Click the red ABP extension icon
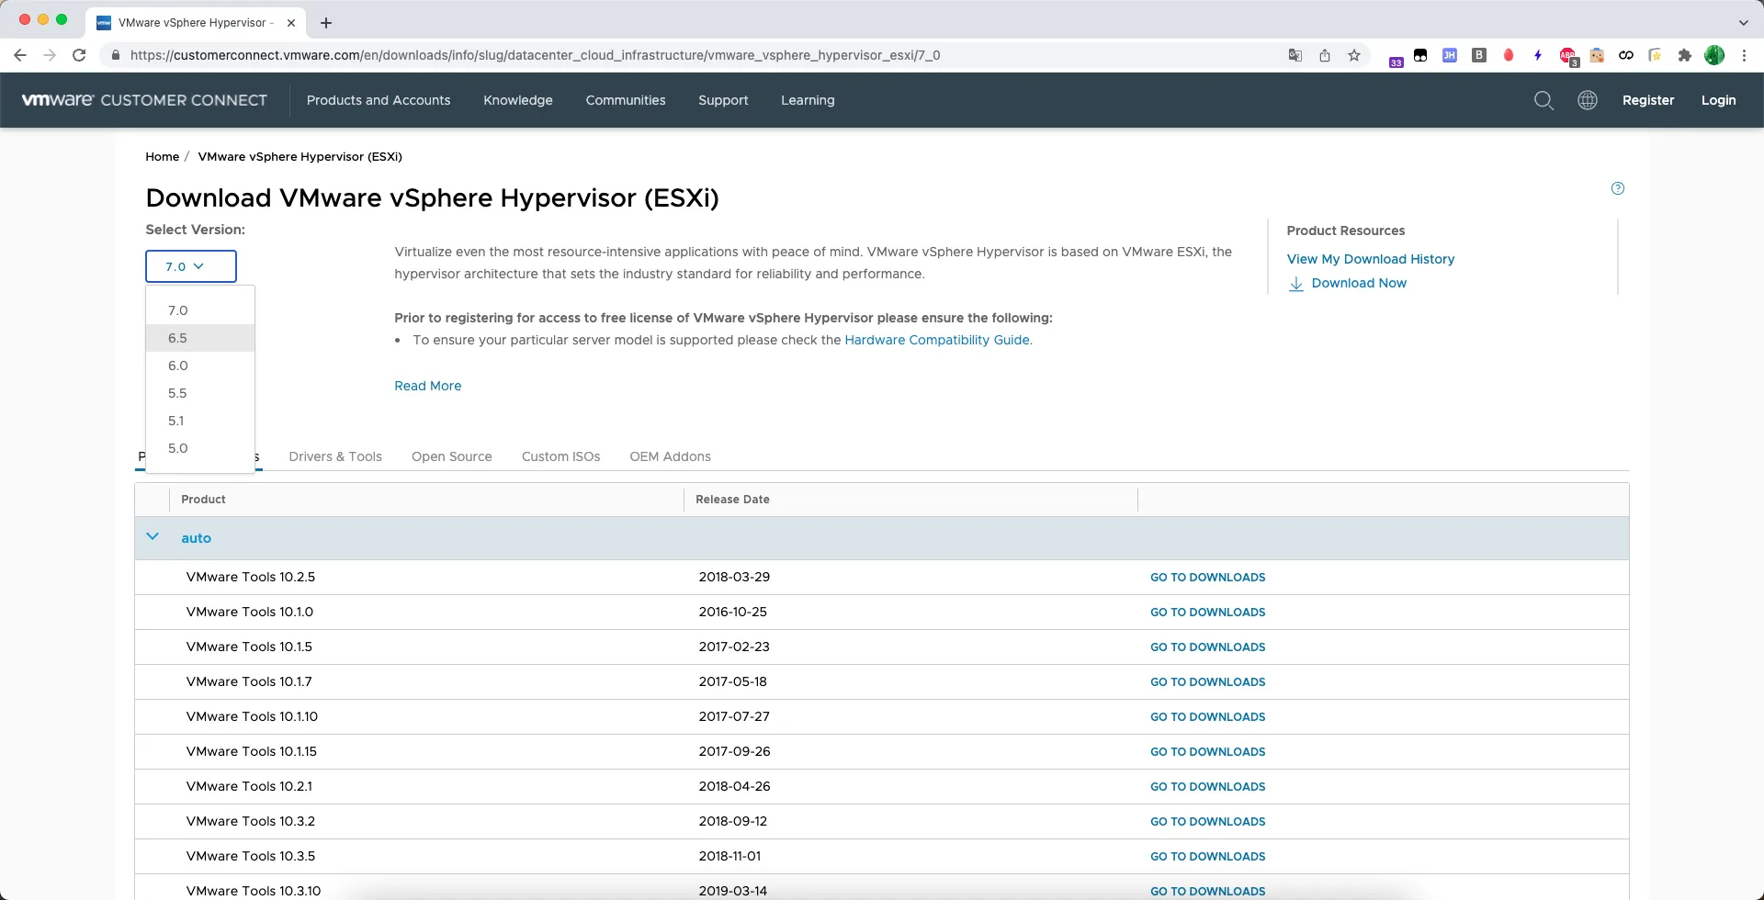Viewport: 1764px width, 900px height. (x=1567, y=56)
